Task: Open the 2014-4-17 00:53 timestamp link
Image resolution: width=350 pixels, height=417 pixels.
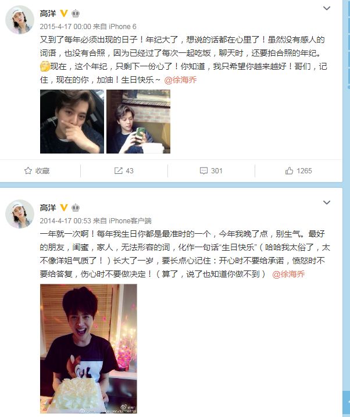Action: (65, 221)
